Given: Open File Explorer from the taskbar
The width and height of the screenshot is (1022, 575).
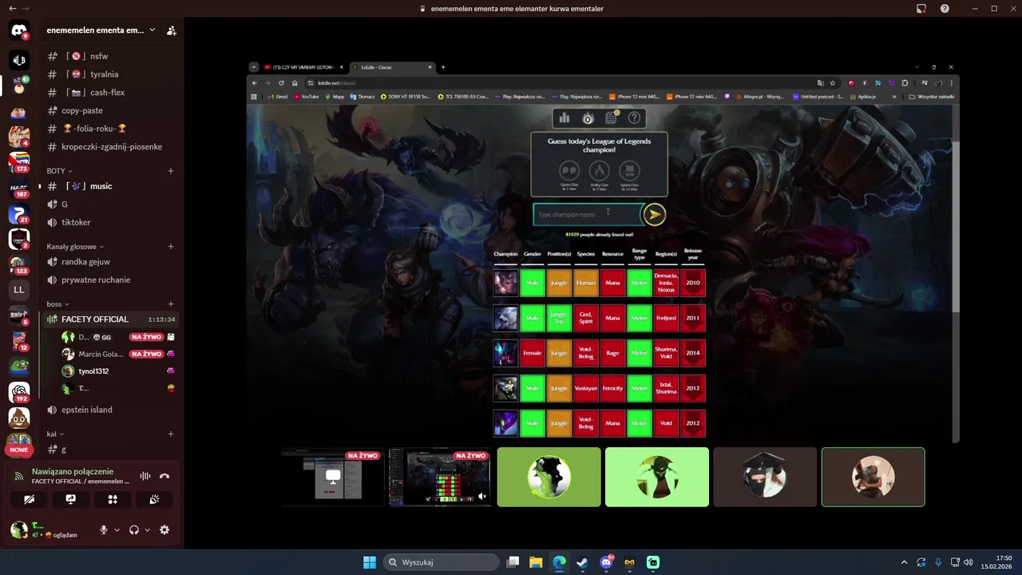Looking at the screenshot, I should tap(536, 562).
